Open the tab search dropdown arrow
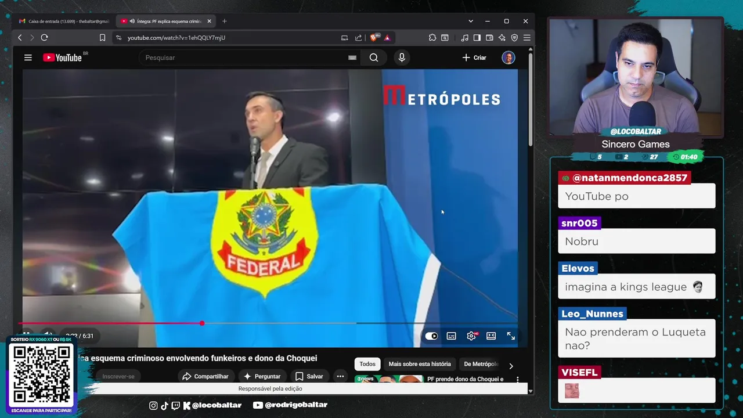This screenshot has height=418, width=743. pos(471,21)
